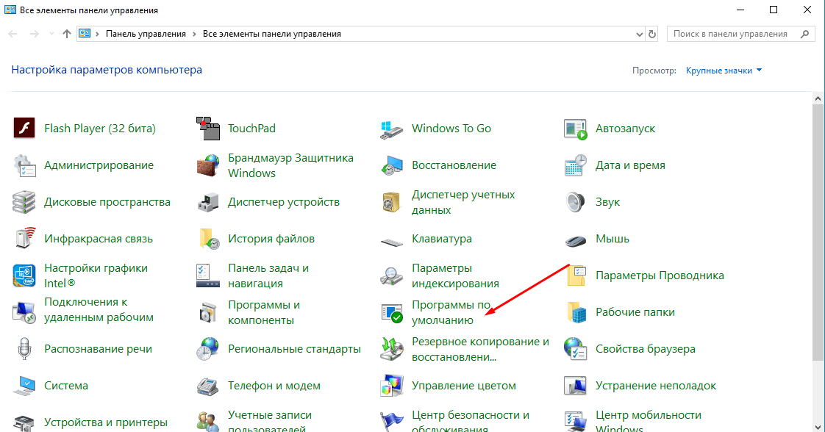Viewport: 825px width, 432px height.
Task: Expand the chevron after Панель управления breadcrumb
Action: click(x=195, y=34)
